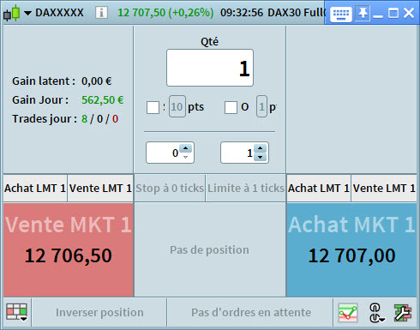Increase the limit ticks spinner showing 1

[260, 148]
